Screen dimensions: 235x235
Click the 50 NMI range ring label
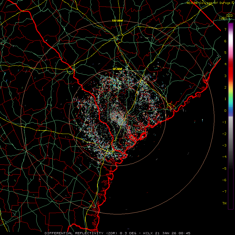(x=117, y=69)
